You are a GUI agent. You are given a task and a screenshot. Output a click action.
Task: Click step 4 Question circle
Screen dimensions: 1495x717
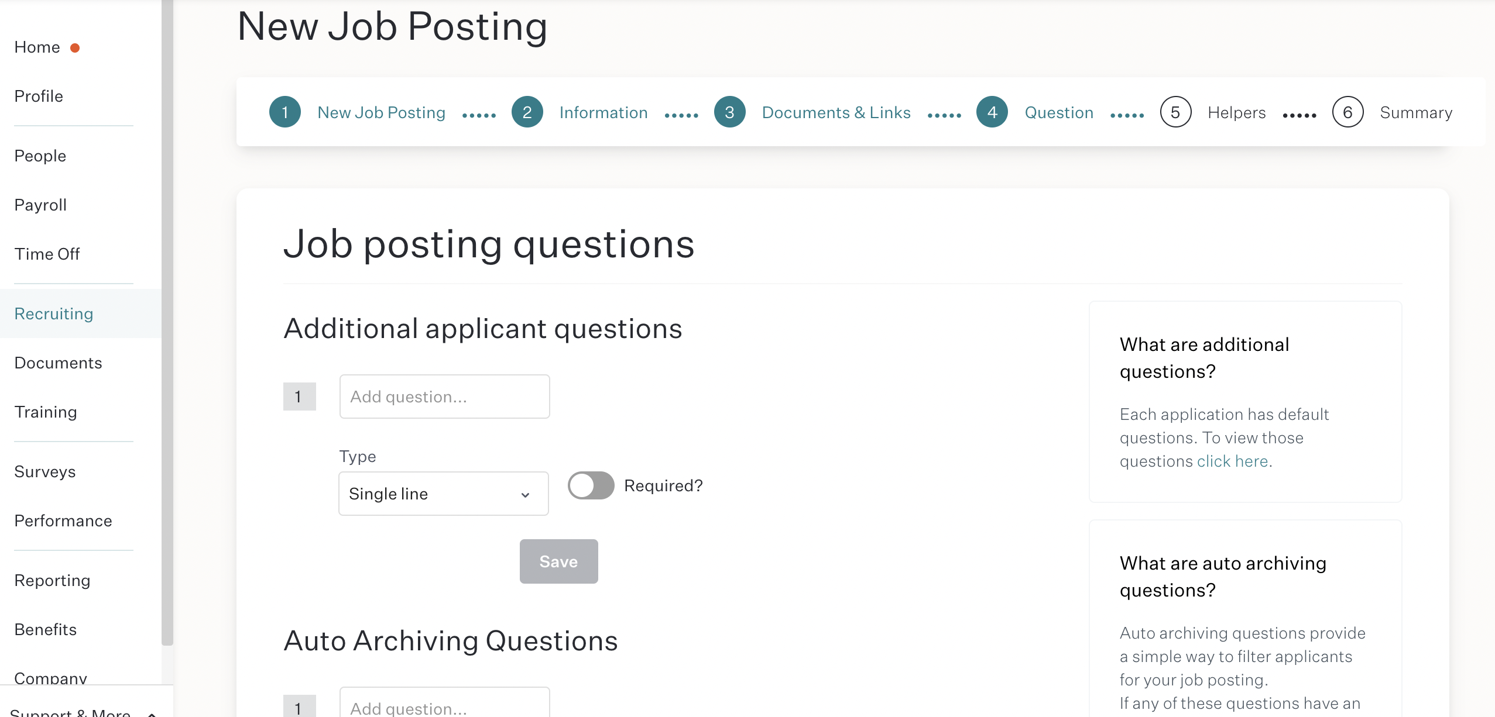click(x=992, y=112)
